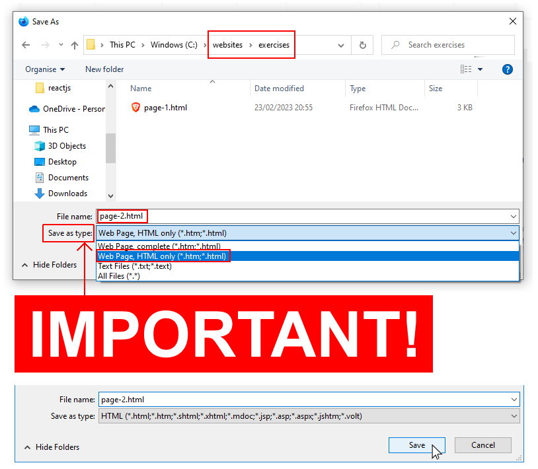
Task: Click the Save button
Action: [416, 445]
